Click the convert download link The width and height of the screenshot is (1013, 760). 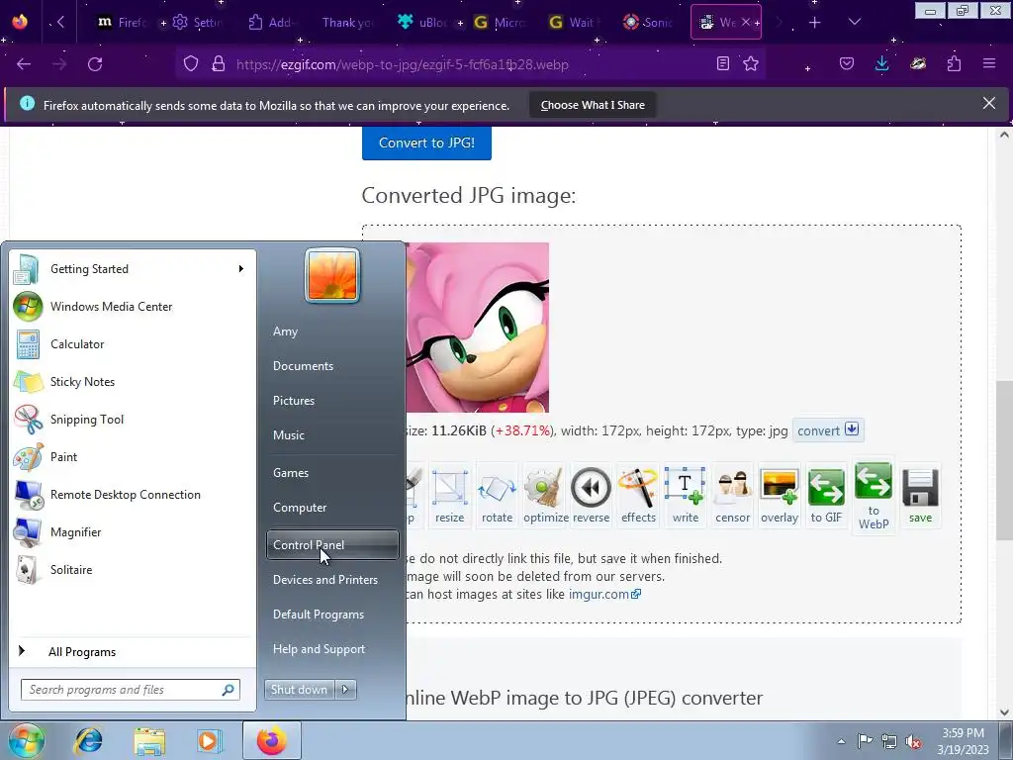tap(828, 430)
